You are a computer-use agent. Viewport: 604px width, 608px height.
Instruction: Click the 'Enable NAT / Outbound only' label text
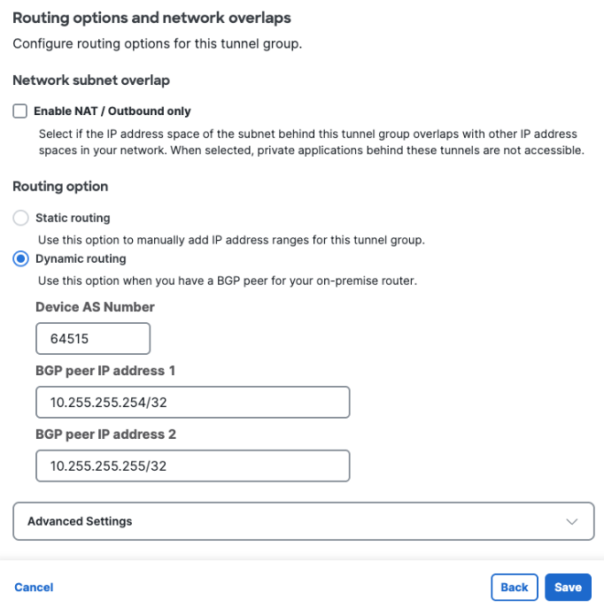[112, 112]
